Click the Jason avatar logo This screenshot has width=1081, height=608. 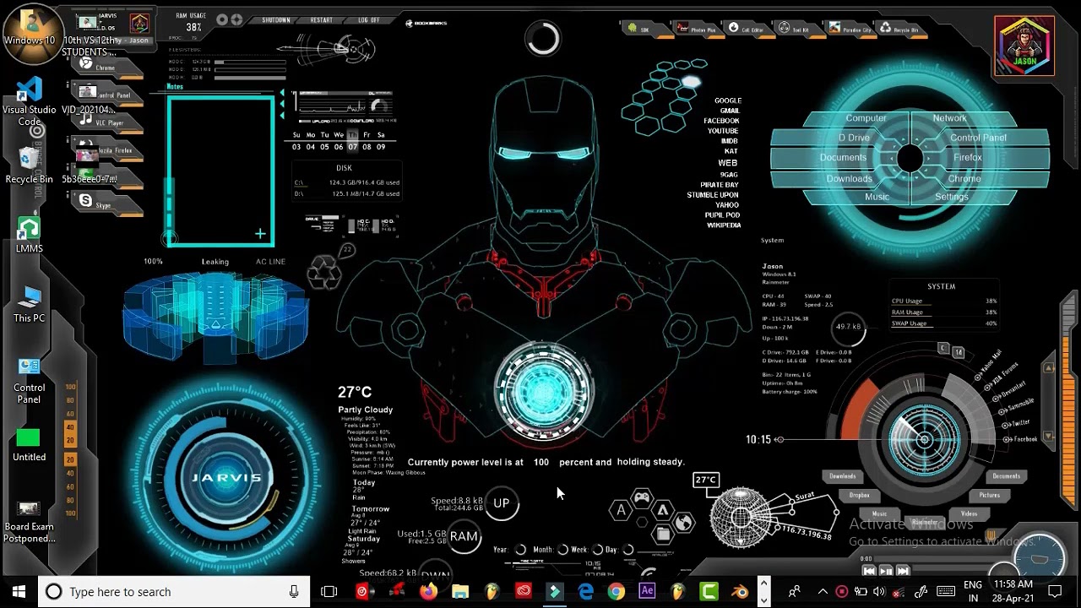point(1024,46)
